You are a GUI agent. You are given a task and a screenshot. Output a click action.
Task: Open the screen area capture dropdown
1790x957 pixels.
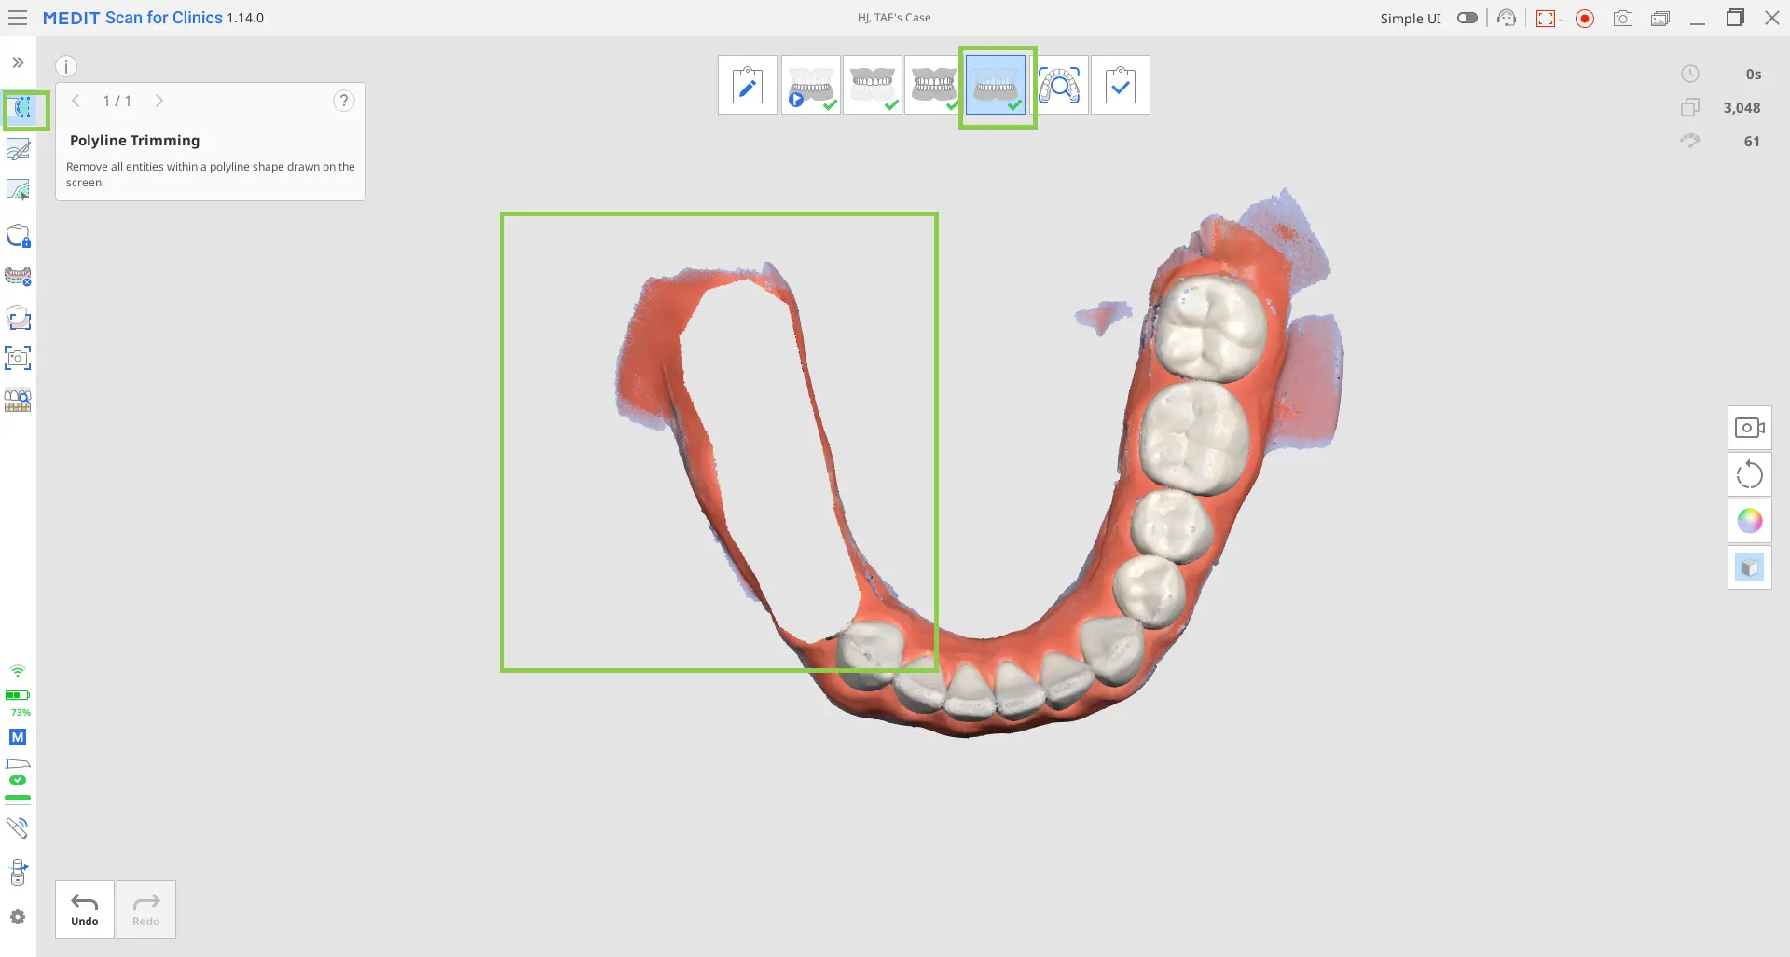(1549, 18)
